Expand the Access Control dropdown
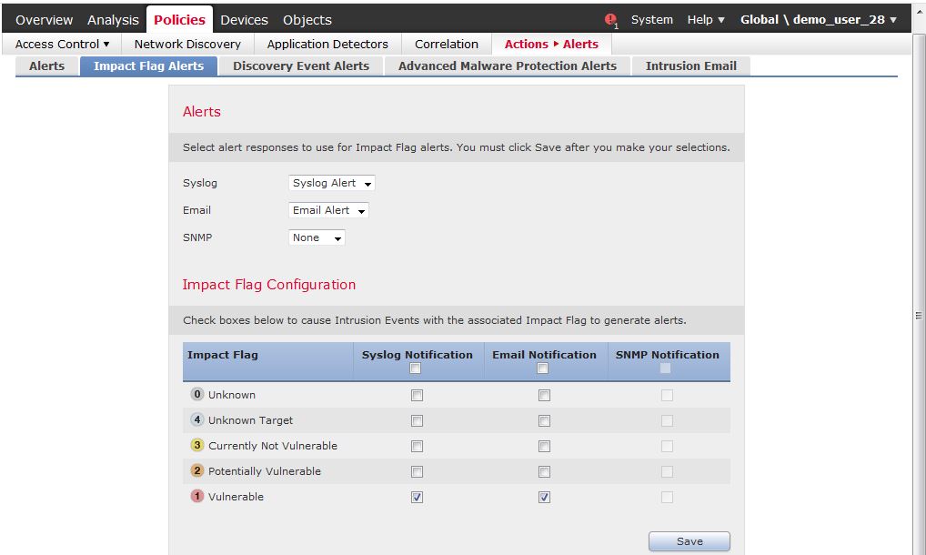Viewport: 926px width, 555px height. coord(61,43)
